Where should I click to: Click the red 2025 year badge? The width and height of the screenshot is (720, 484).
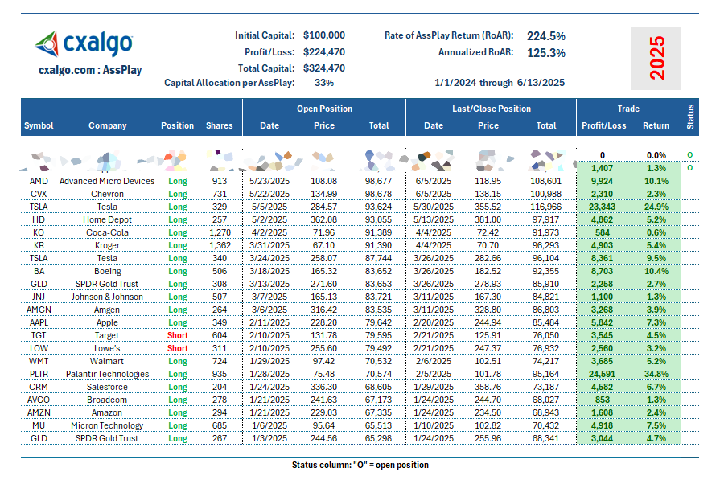[x=656, y=58]
